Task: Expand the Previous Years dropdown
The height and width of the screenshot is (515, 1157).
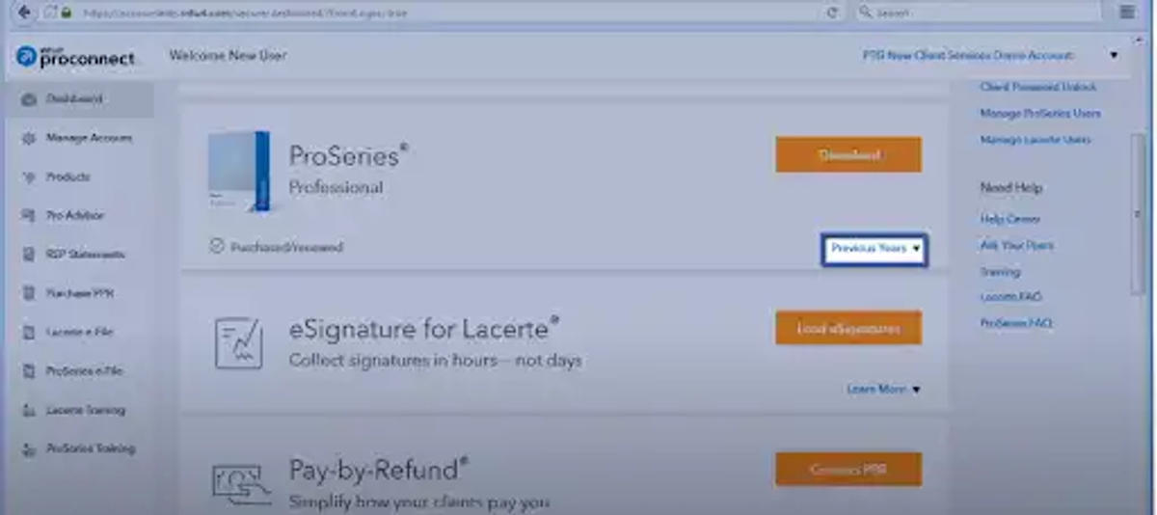Action: (x=874, y=249)
